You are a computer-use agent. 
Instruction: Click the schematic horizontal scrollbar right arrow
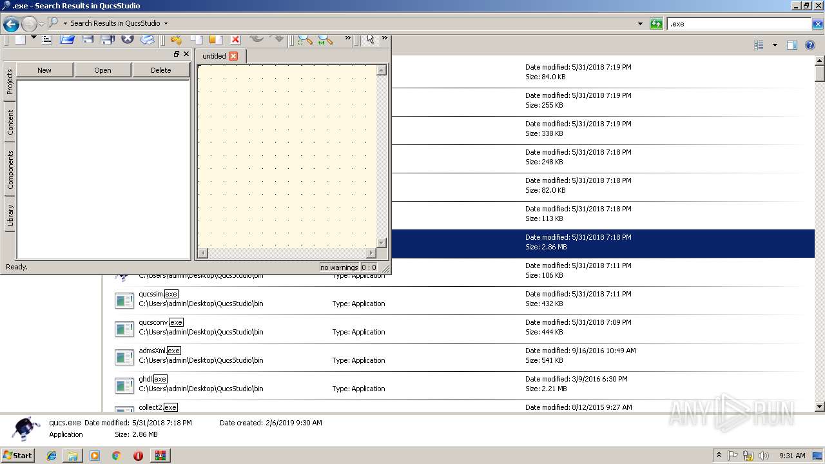coord(371,253)
